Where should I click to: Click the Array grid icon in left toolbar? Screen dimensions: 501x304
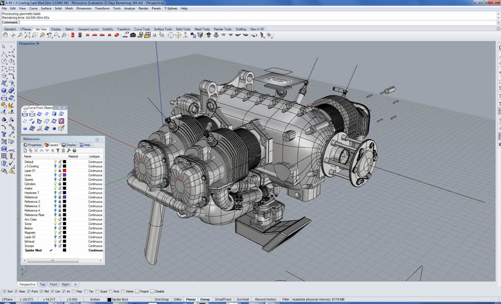4,156
